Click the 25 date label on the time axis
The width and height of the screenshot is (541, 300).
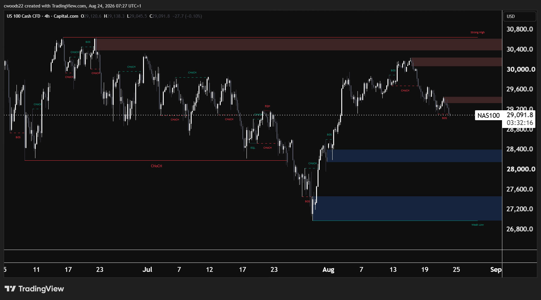pyautogui.click(x=456, y=270)
